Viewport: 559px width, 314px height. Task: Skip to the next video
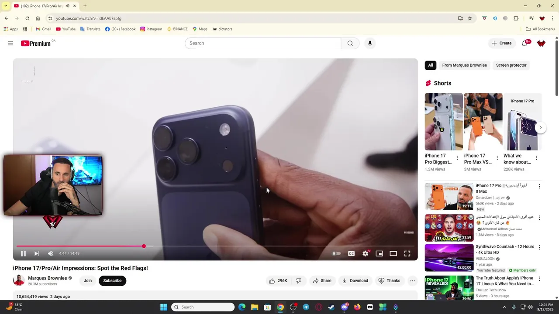point(37,253)
